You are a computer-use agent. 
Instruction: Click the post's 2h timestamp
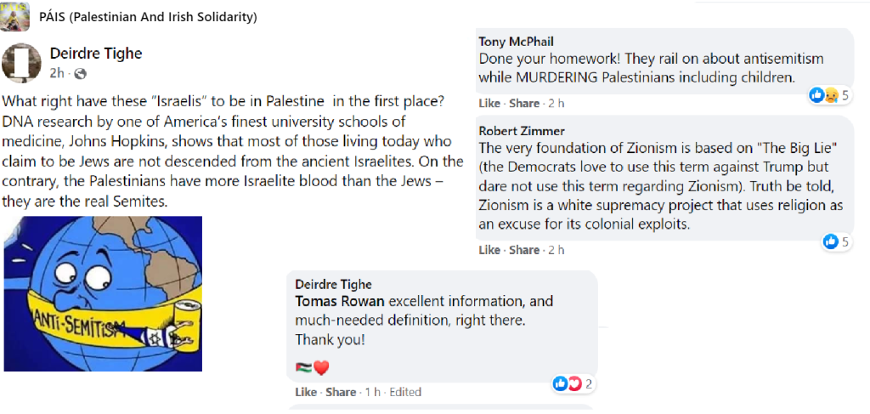58,74
